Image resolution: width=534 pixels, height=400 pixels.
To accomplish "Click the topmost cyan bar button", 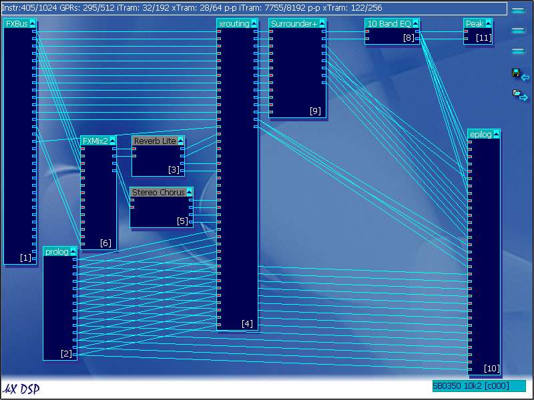I will [x=518, y=11].
